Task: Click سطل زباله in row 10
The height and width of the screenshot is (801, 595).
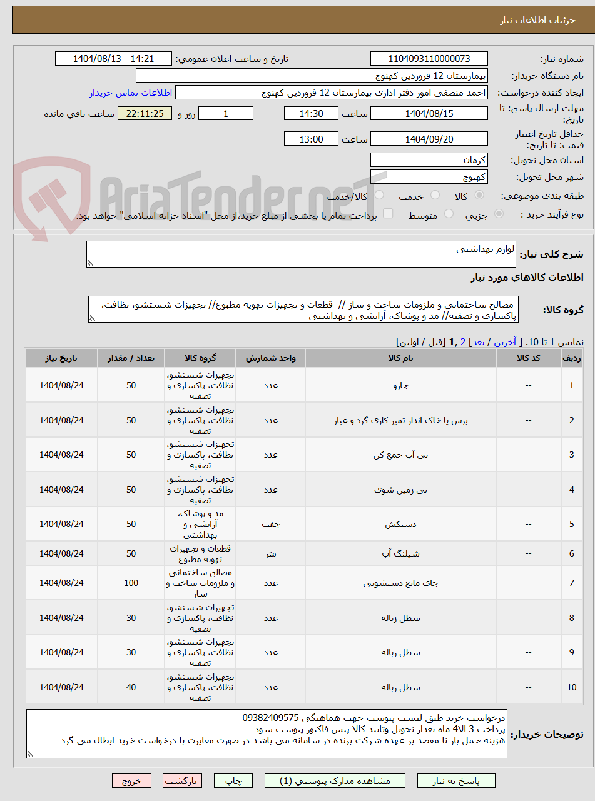Action: point(400,687)
